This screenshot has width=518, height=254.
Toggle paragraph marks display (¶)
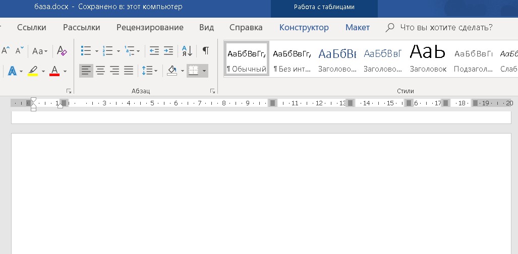click(x=205, y=51)
